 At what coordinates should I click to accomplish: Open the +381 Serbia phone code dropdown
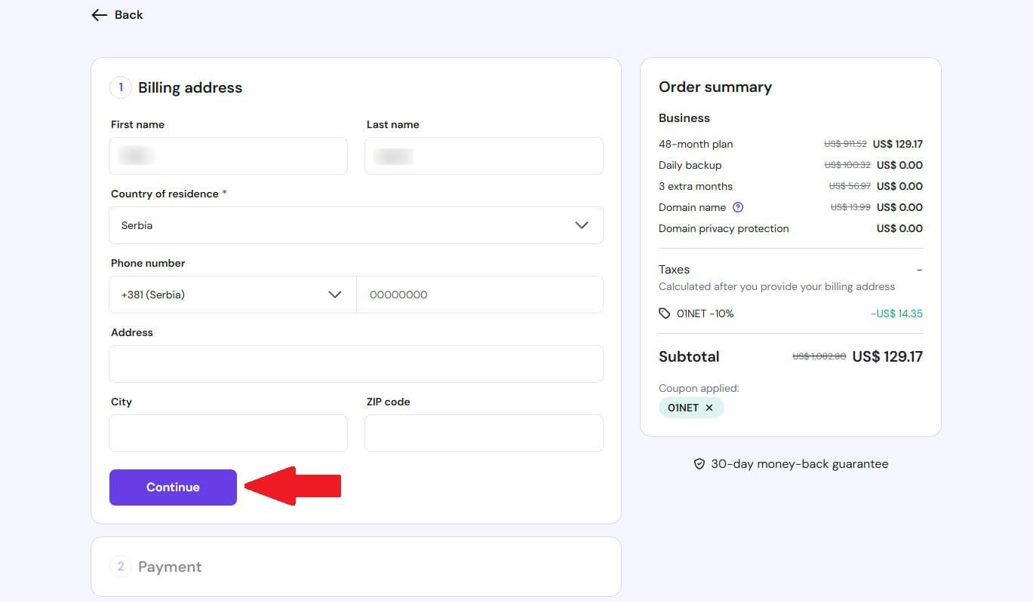pos(335,295)
